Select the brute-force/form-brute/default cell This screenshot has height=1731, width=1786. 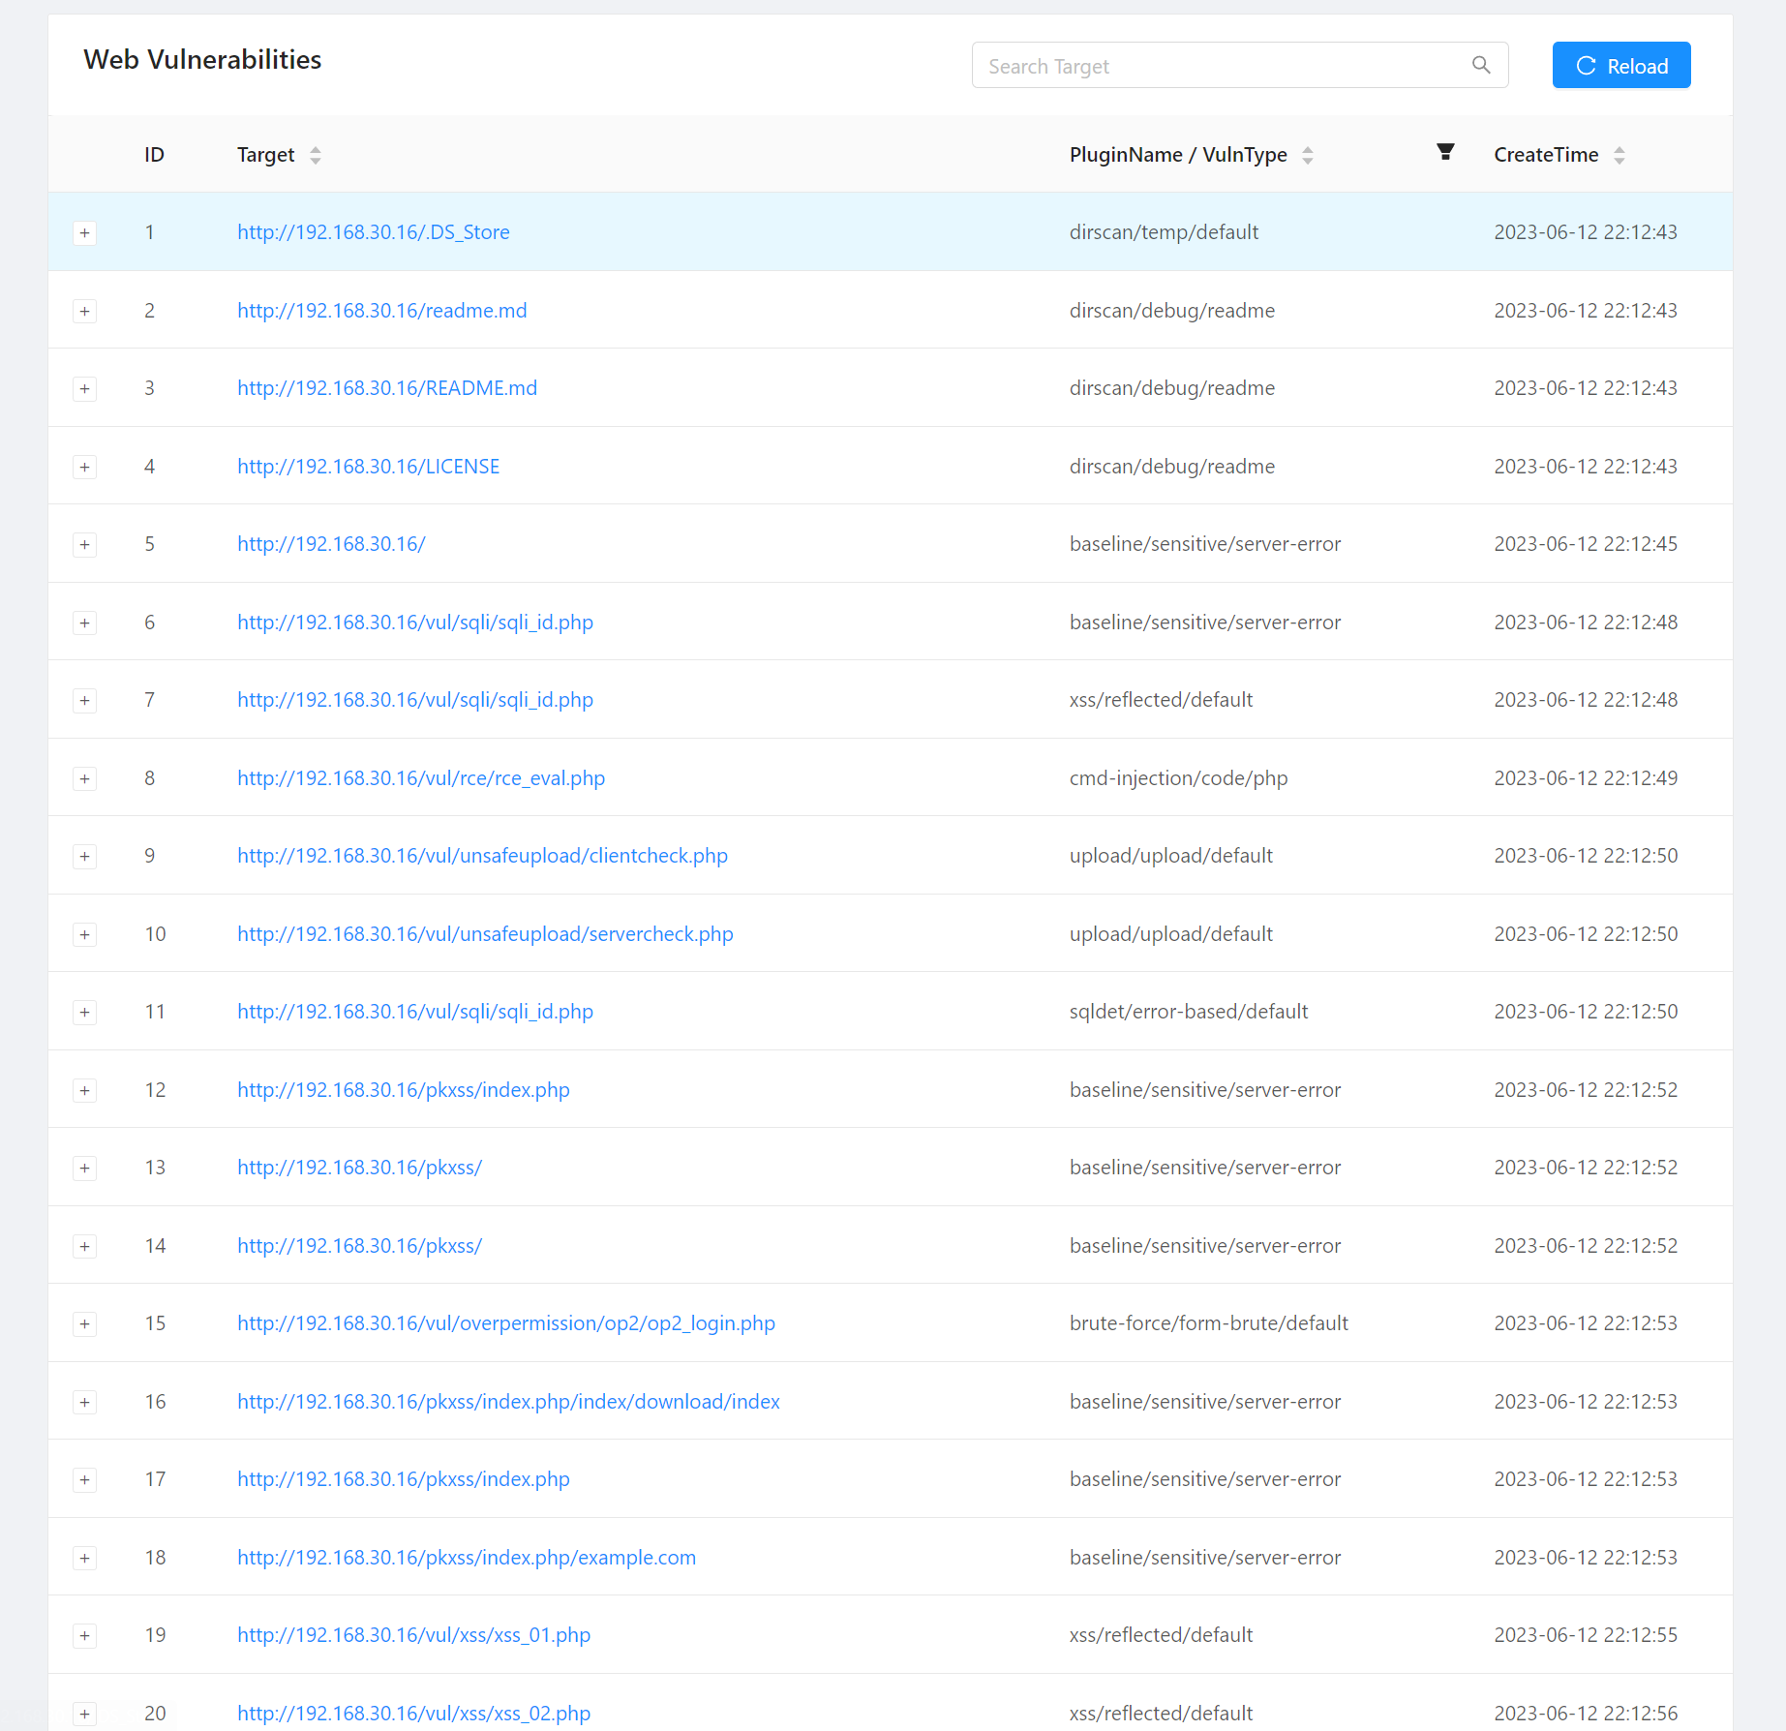1209,1323
